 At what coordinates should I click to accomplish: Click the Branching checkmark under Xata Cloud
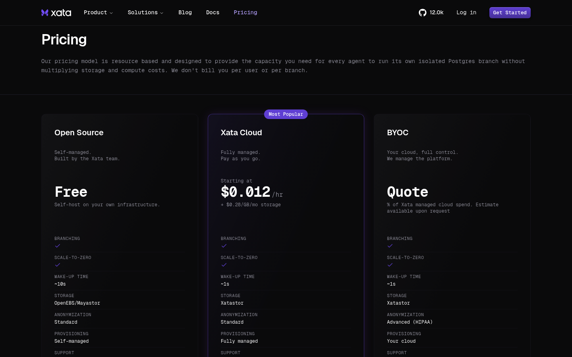(x=224, y=246)
